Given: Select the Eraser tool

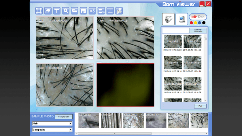Looking at the screenshot, I should coord(48,11).
